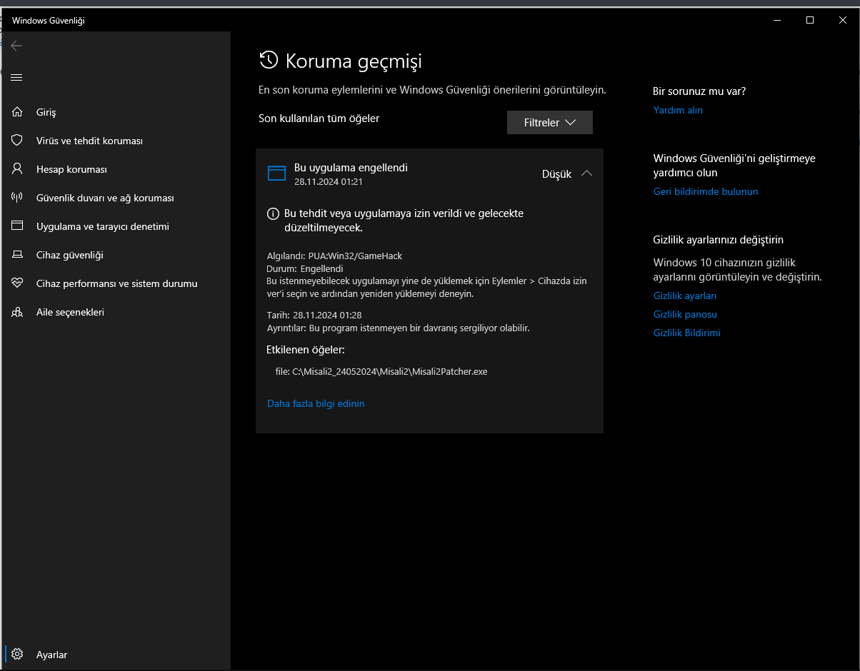Screen dimensions: 860x671
Task: Collapse the blocked app entry chevron
Action: [x=586, y=173]
